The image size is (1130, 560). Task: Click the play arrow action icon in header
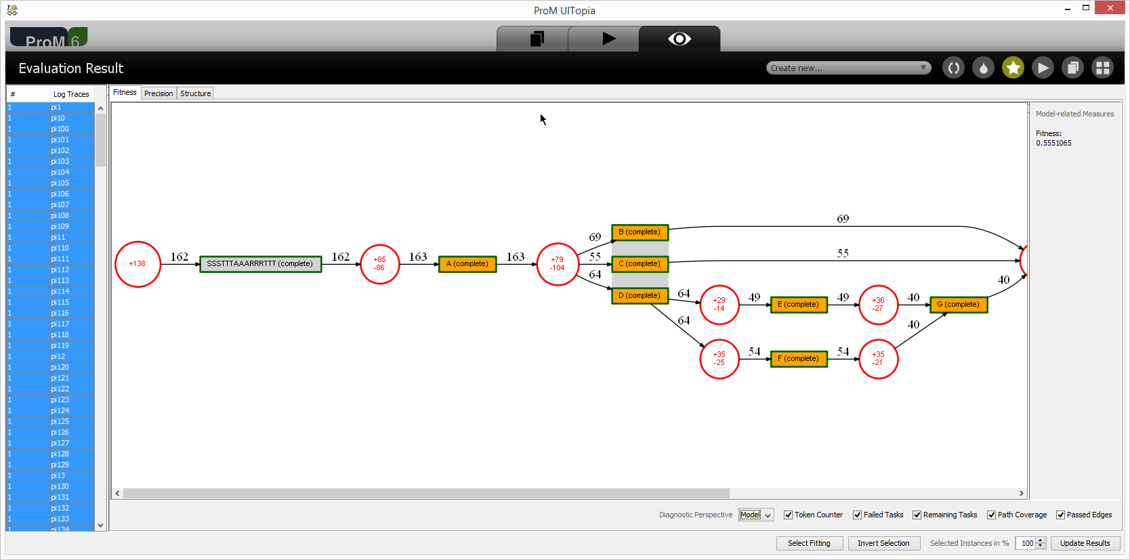pyautogui.click(x=1043, y=68)
